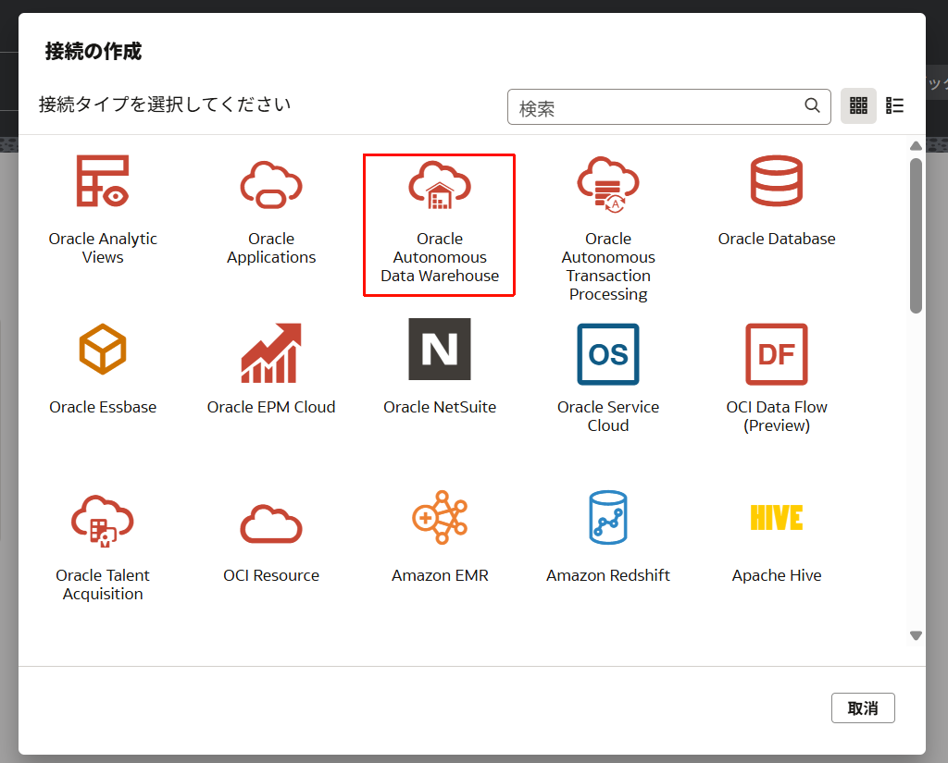This screenshot has height=763, width=948.
Task: Click the "Amazon EMR" label text
Action: pyautogui.click(x=440, y=575)
